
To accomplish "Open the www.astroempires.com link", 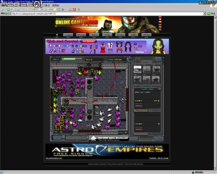I will click(54, 158).
